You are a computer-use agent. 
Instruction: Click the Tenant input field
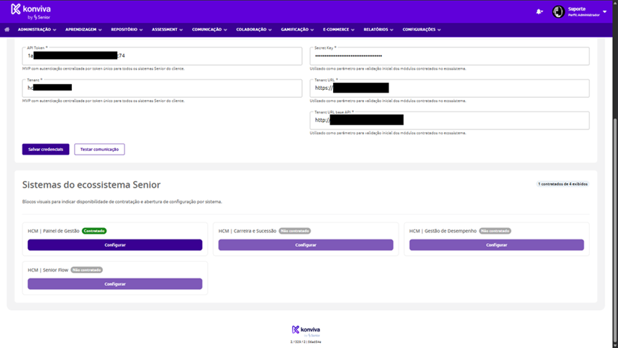pos(162,88)
